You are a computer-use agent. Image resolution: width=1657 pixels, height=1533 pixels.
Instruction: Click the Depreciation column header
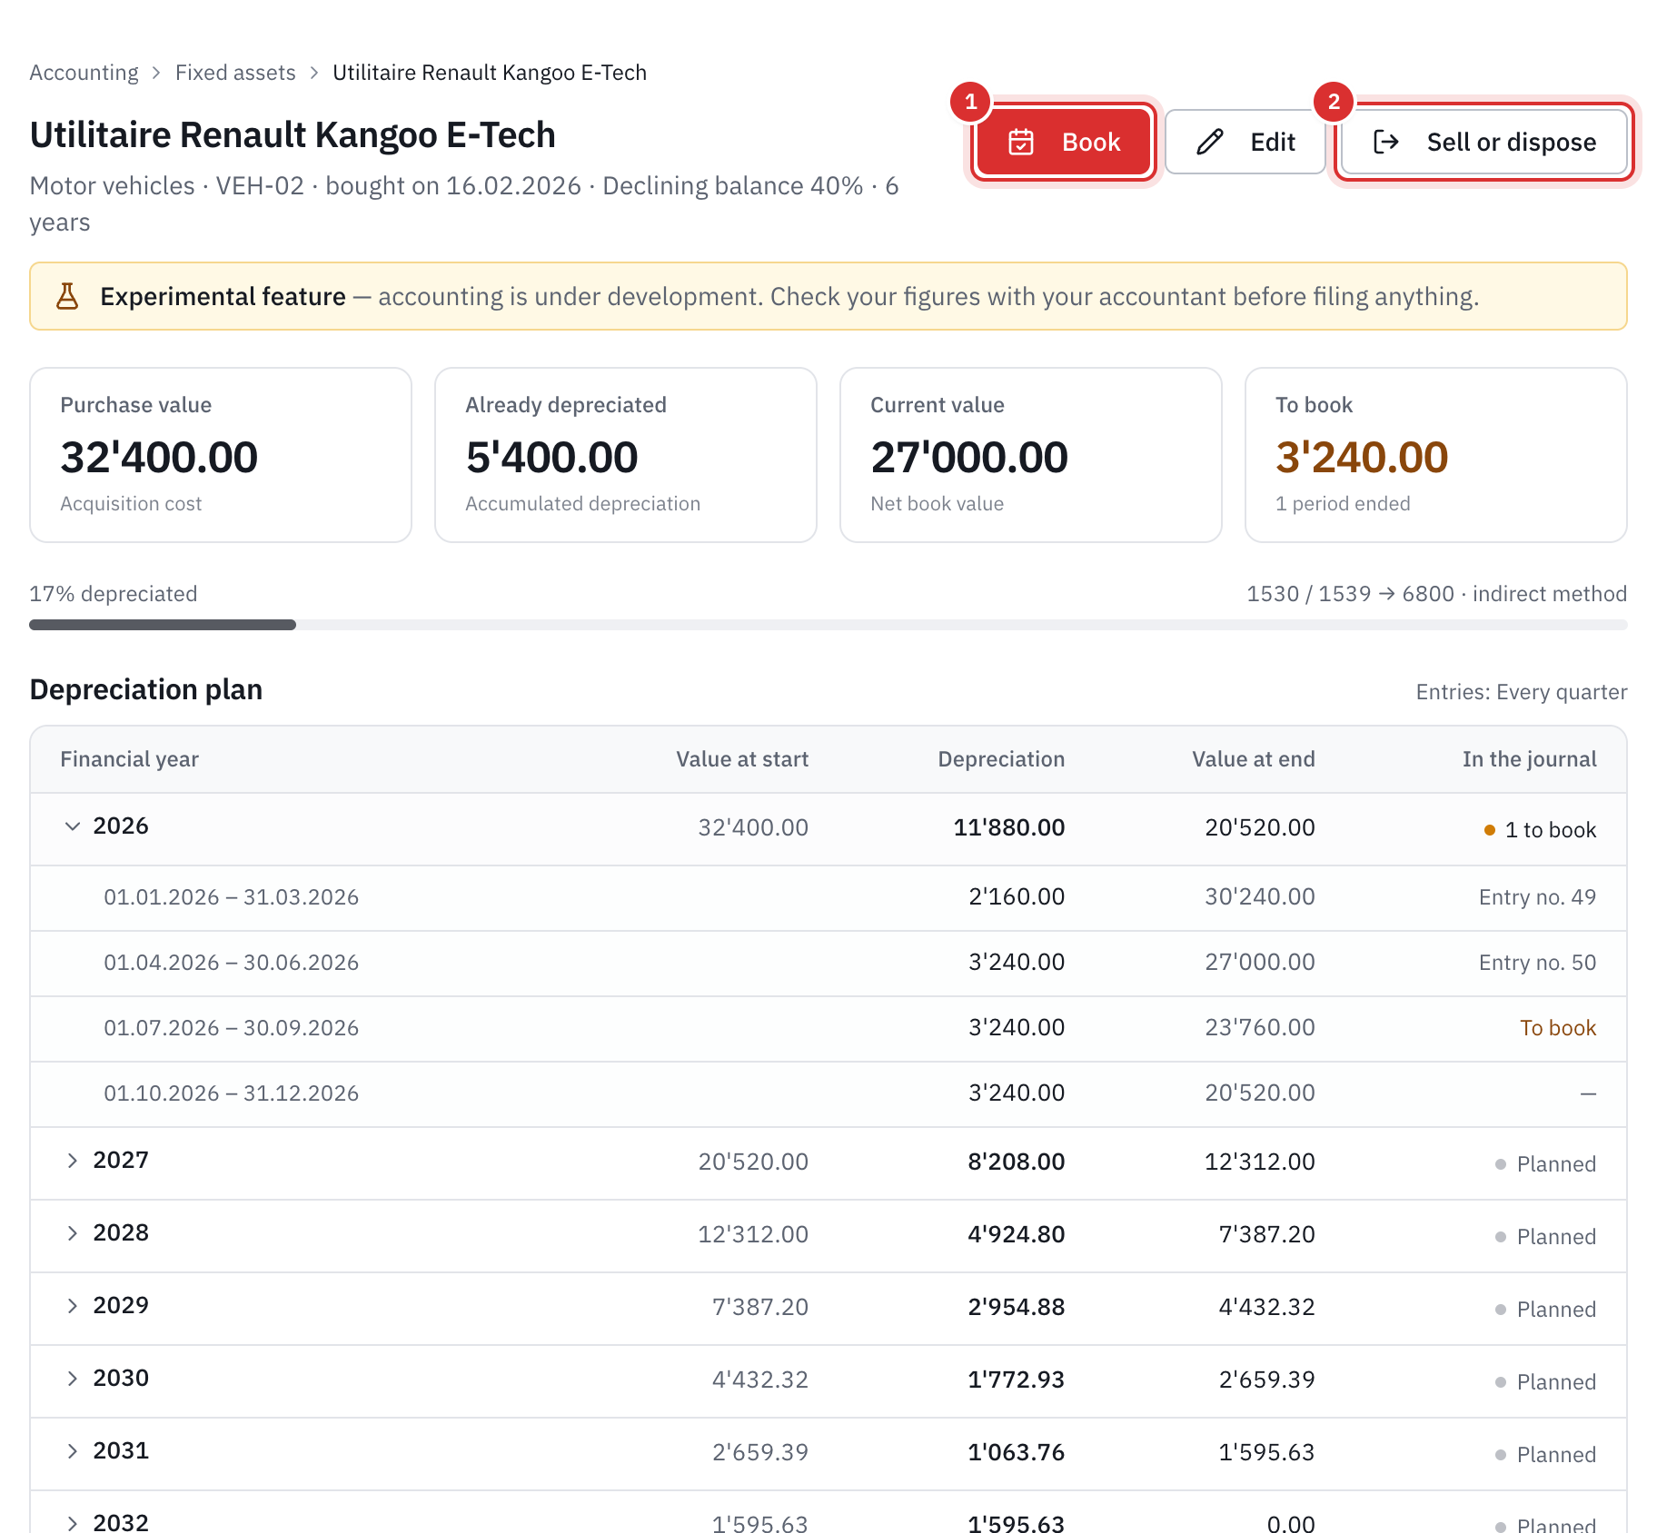tap(1001, 759)
